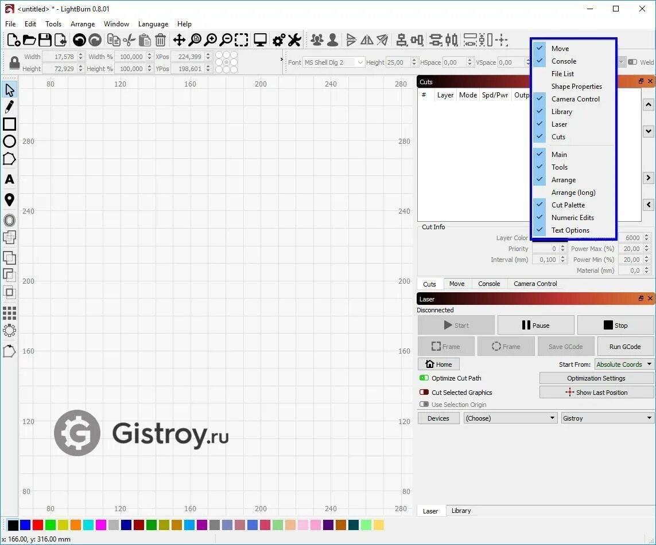The image size is (656, 545).
Task: Switch to the Camera Control tab
Action: coord(535,284)
